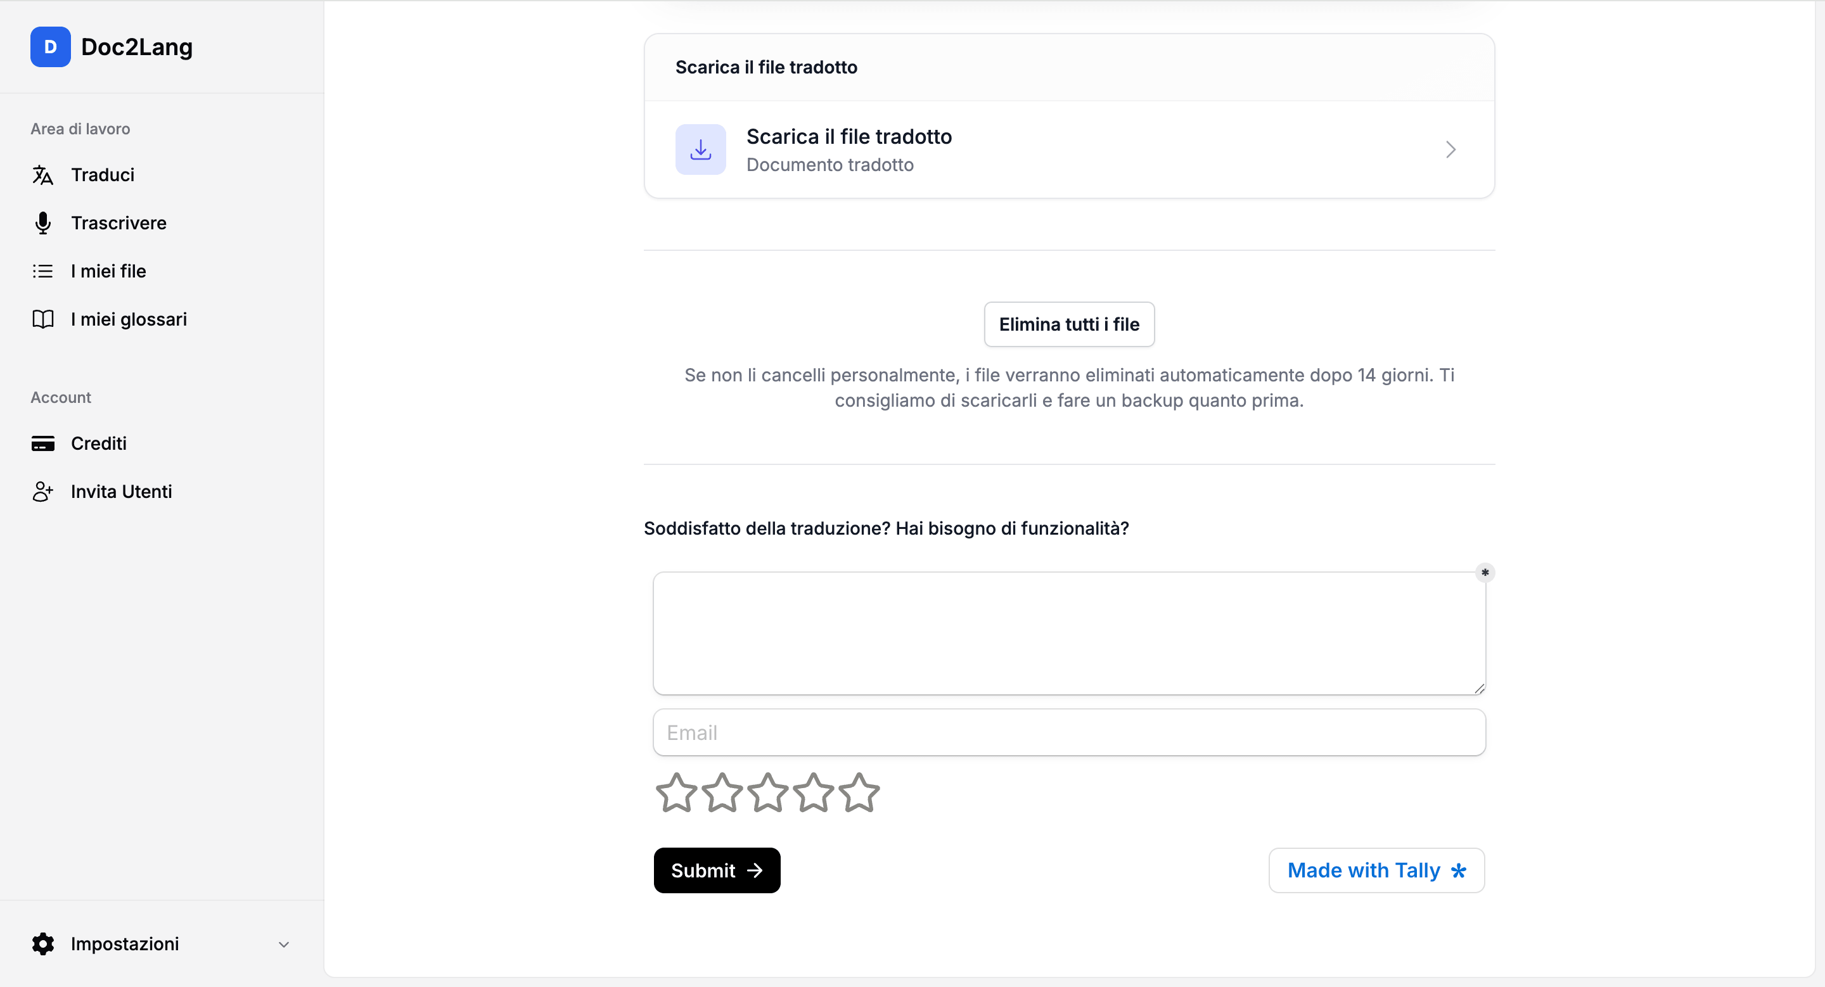This screenshot has height=987, width=1825.
Task: Open the translated file row chevron
Action: point(1450,150)
